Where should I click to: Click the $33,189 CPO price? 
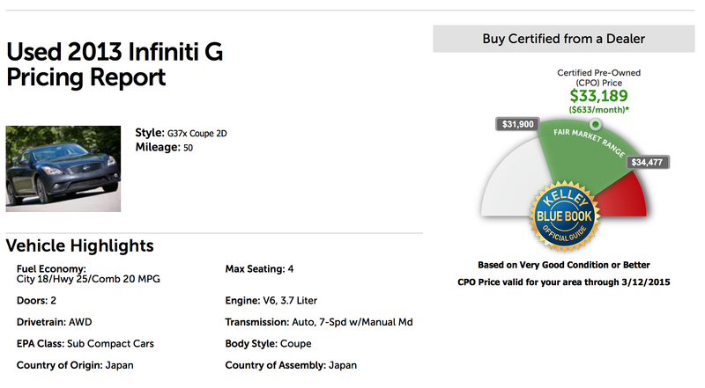(599, 95)
